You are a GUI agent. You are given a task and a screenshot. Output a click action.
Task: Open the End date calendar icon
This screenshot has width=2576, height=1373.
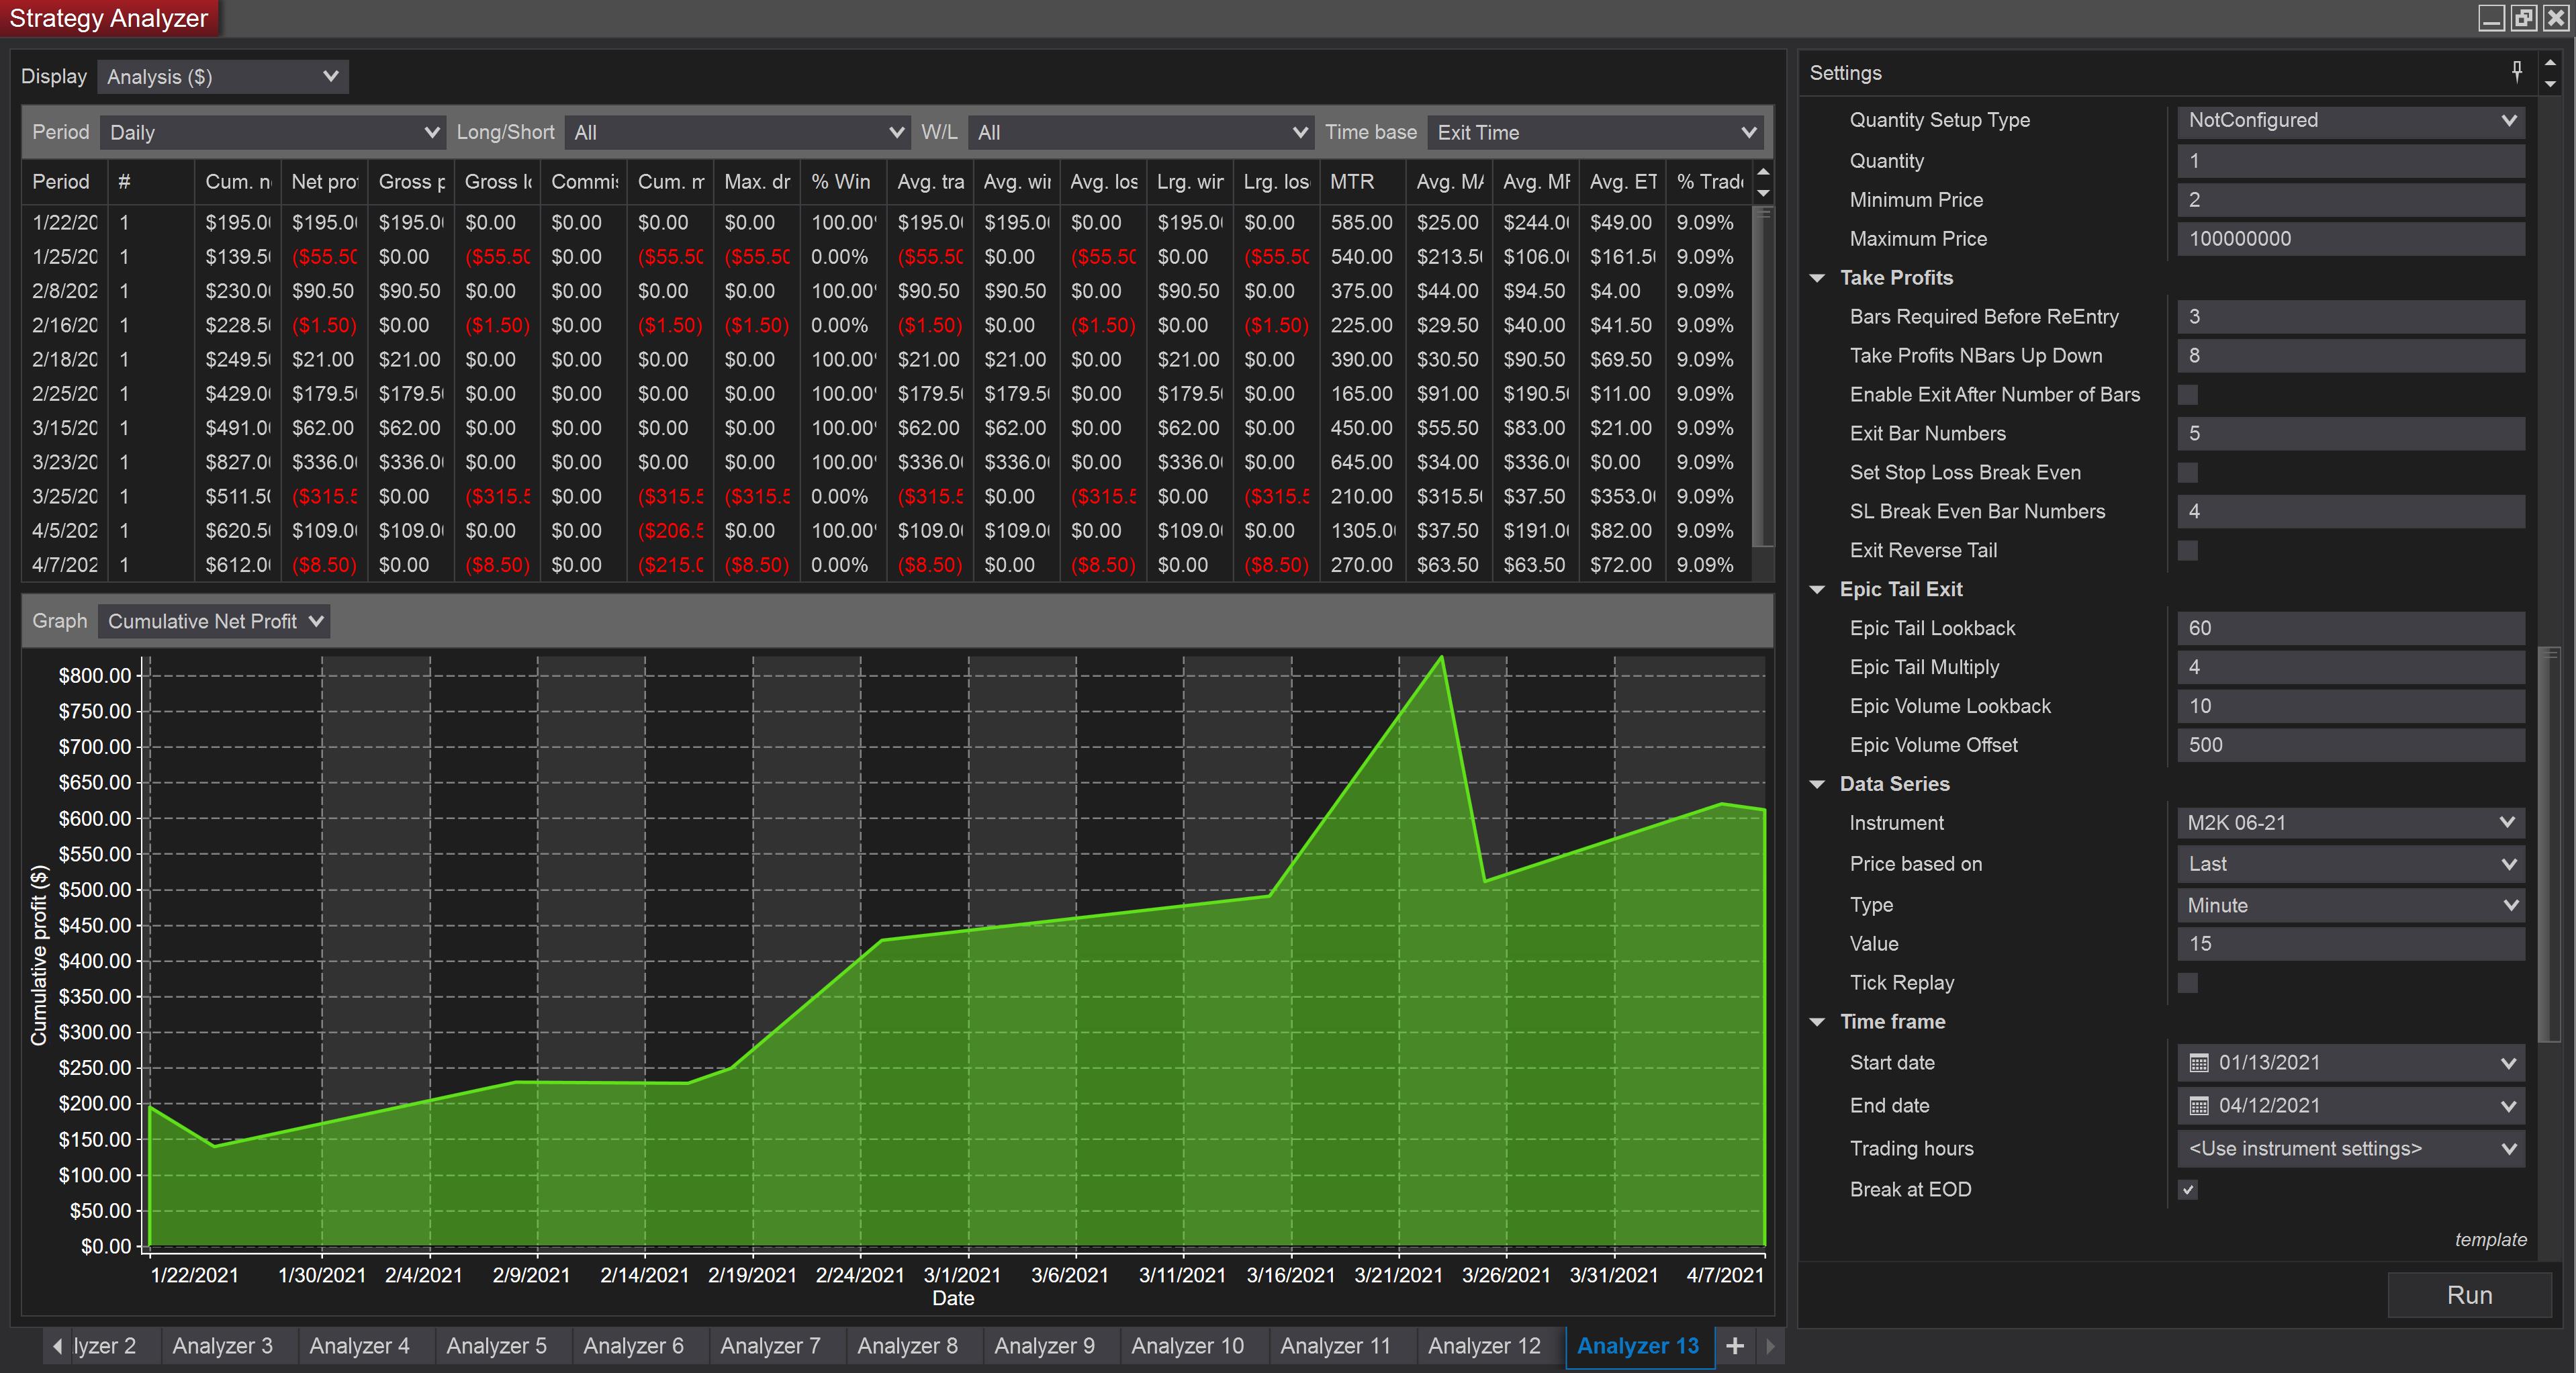[x=2198, y=1106]
